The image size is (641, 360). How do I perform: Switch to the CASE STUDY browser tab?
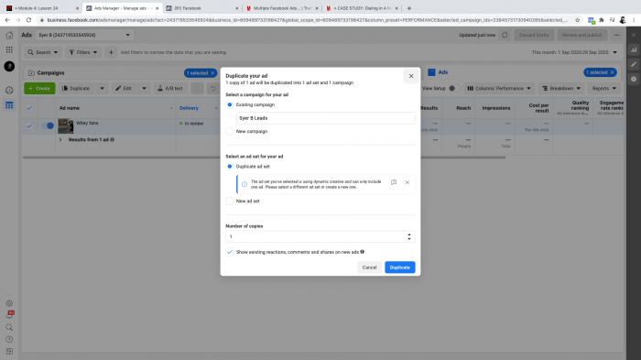(362, 8)
